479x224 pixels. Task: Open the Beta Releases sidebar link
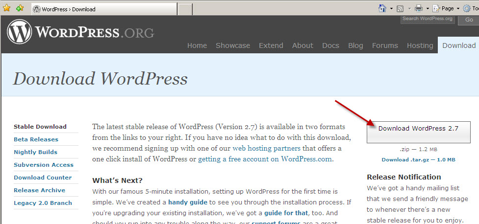coord(36,139)
